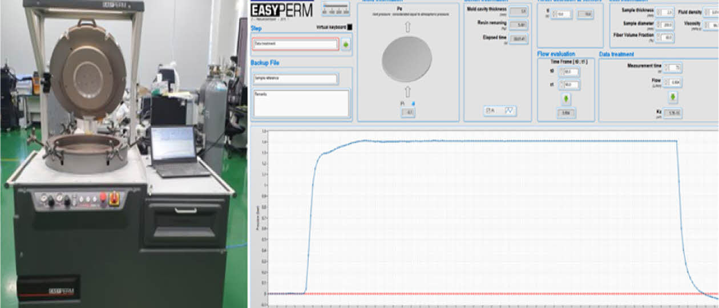Click the upper arrow above the sample disc
This screenshot has width=719, height=308.
407,27
